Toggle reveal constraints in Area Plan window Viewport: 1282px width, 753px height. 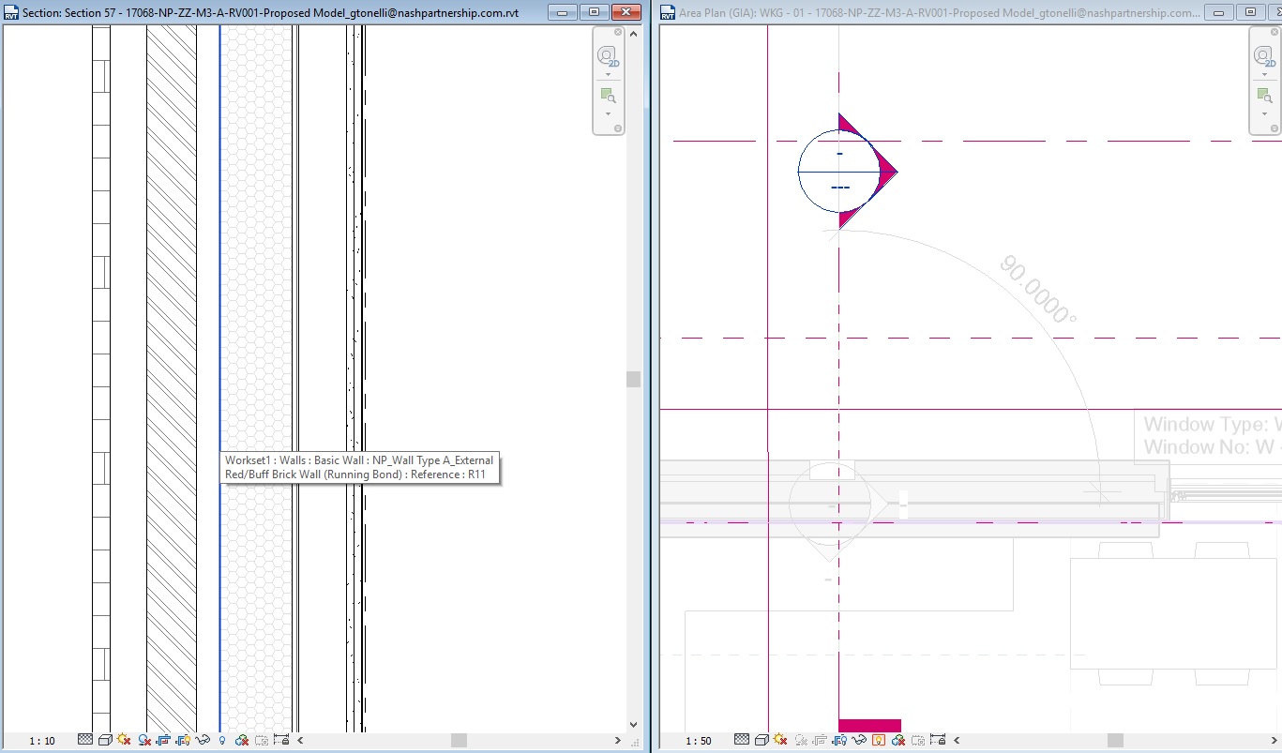tap(938, 740)
